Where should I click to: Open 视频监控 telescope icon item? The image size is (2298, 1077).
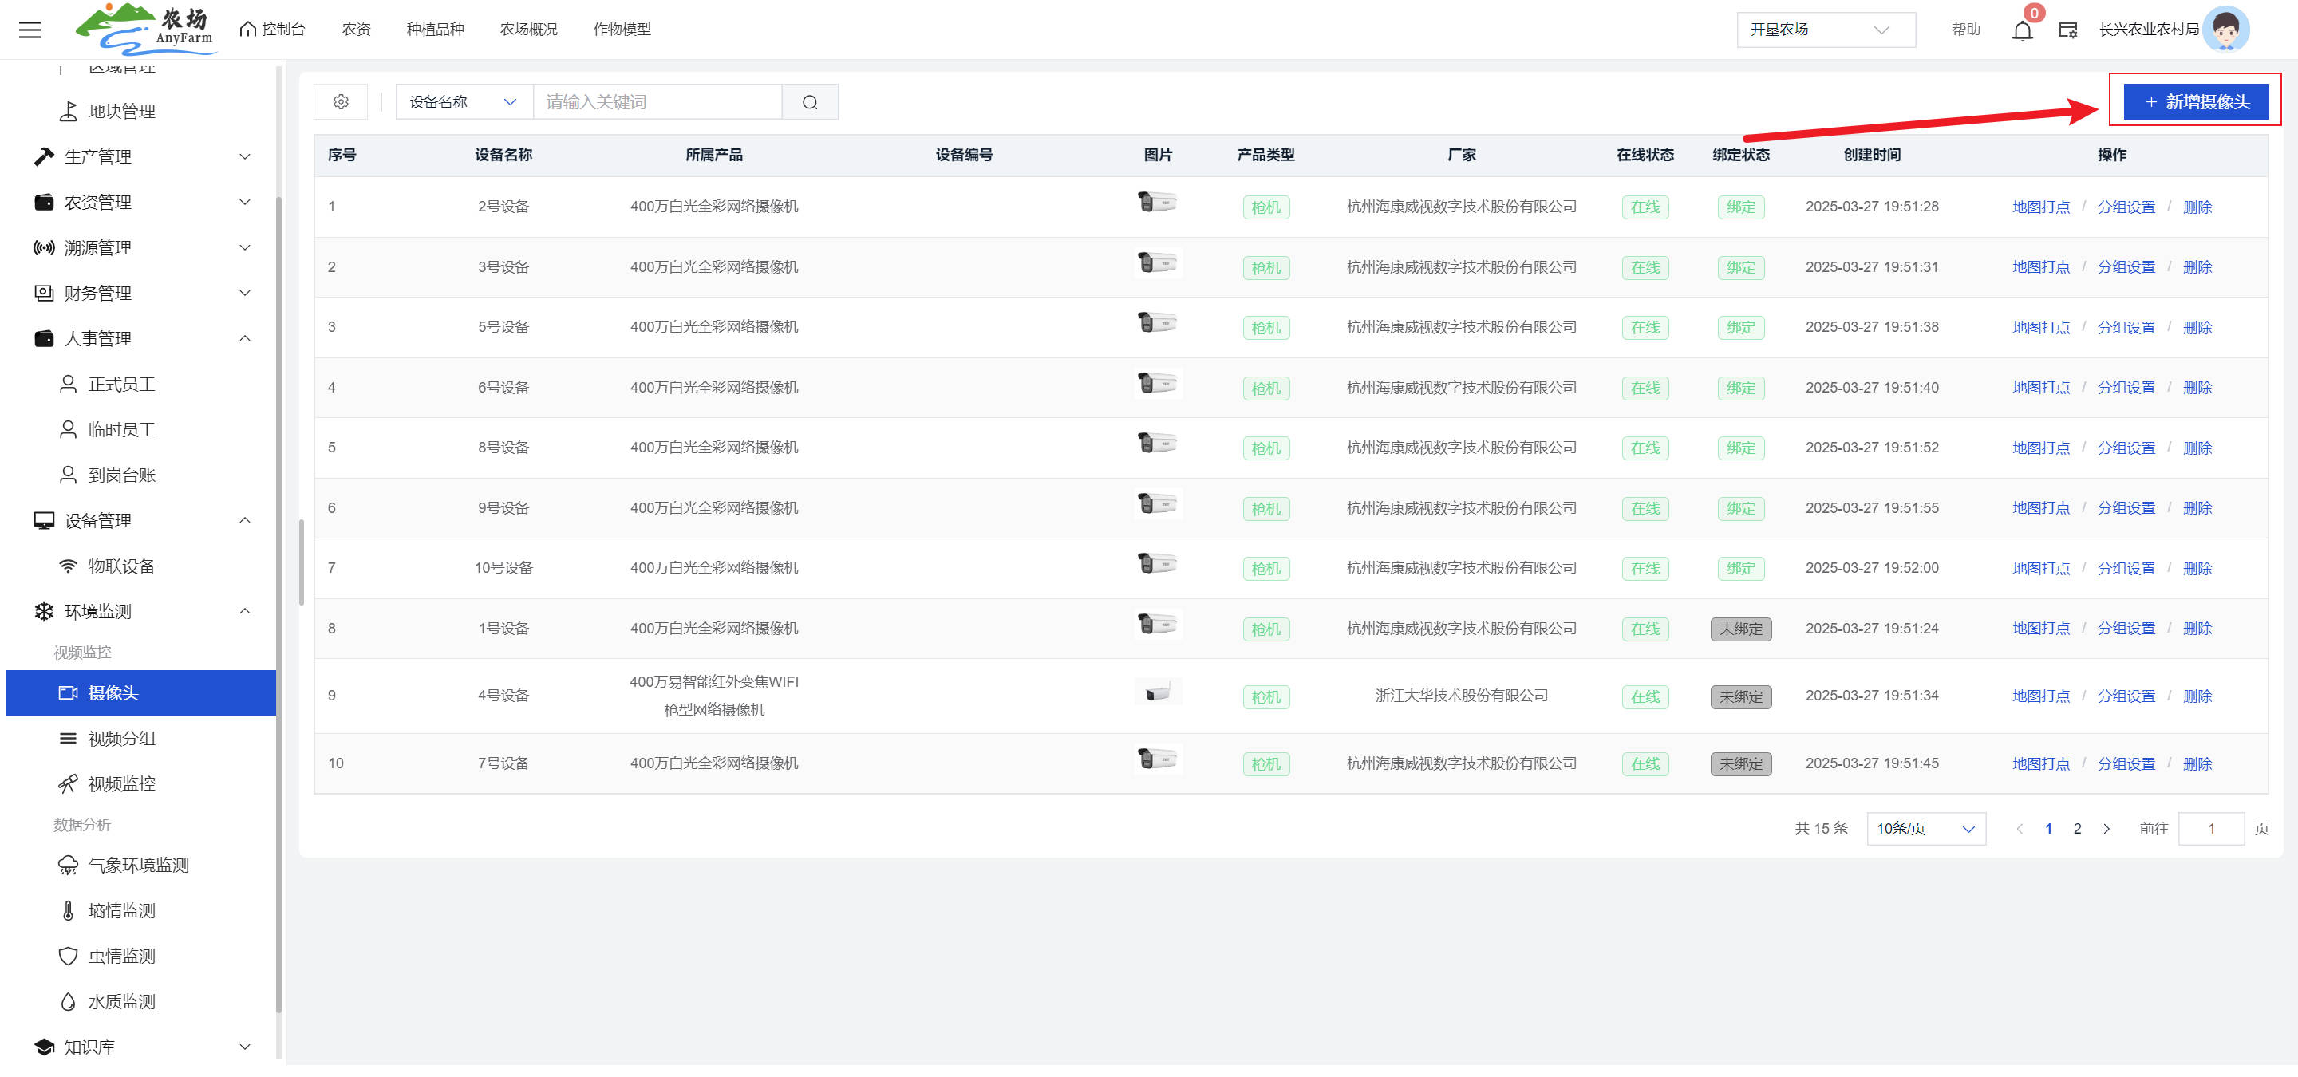tap(121, 783)
